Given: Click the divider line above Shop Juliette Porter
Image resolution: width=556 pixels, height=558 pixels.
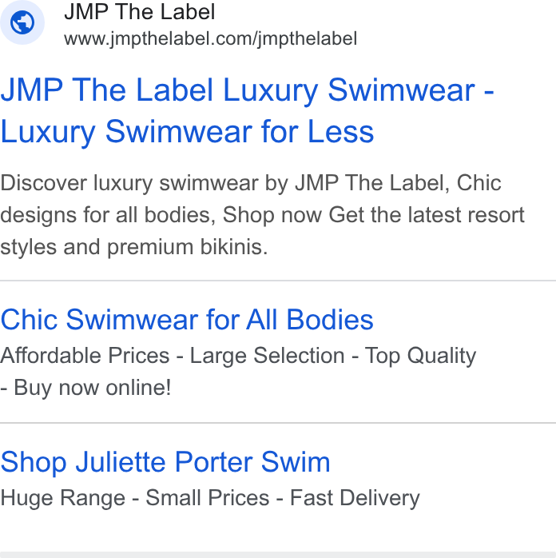Looking at the screenshot, I should click(x=278, y=423).
